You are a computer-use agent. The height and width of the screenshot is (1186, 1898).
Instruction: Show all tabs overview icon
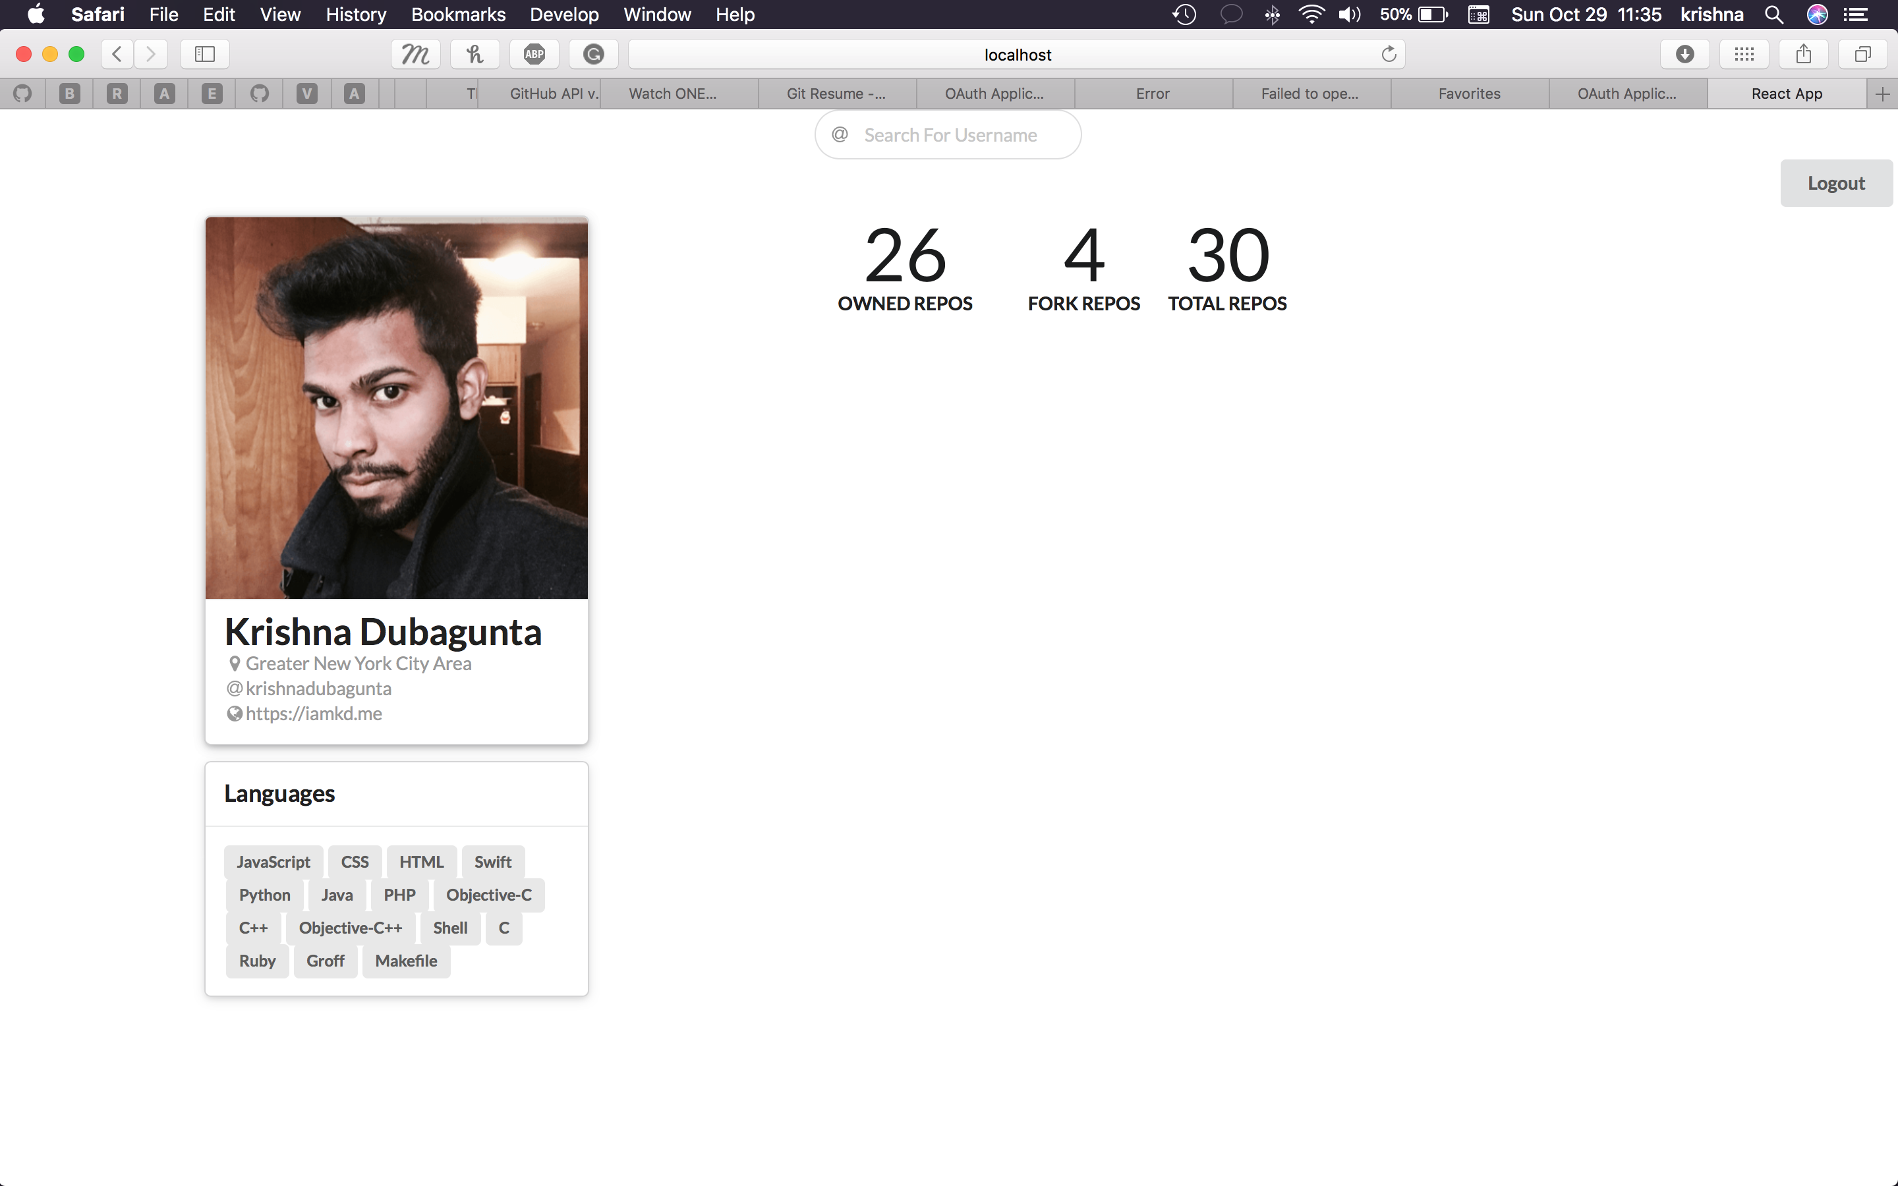pos(1862,54)
